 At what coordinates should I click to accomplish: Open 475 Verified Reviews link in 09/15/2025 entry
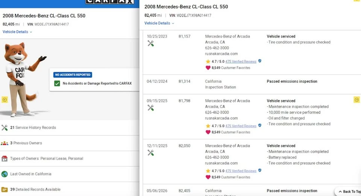tap(241, 126)
